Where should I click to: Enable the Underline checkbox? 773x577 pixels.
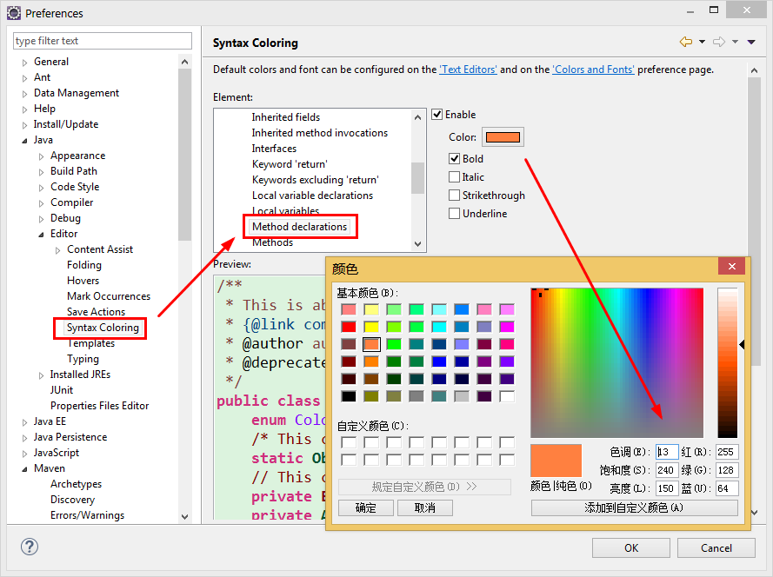454,214
